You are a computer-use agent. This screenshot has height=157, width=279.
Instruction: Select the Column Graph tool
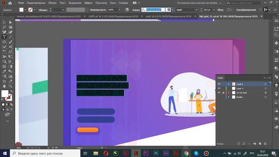pos(10,76)
